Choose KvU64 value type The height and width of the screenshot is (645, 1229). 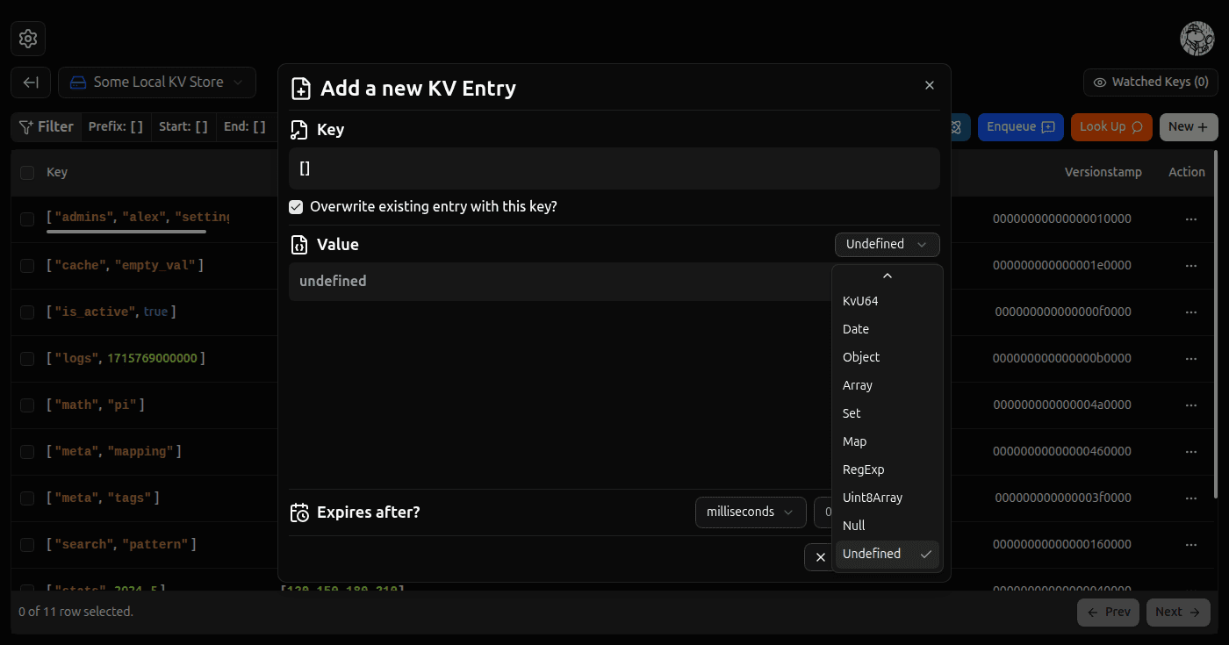point(887,301)
